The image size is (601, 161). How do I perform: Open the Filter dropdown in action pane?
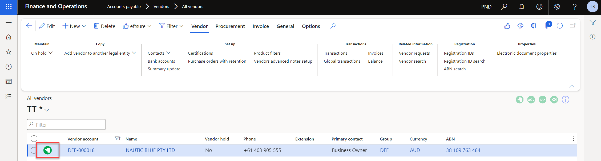coord(171,26)
